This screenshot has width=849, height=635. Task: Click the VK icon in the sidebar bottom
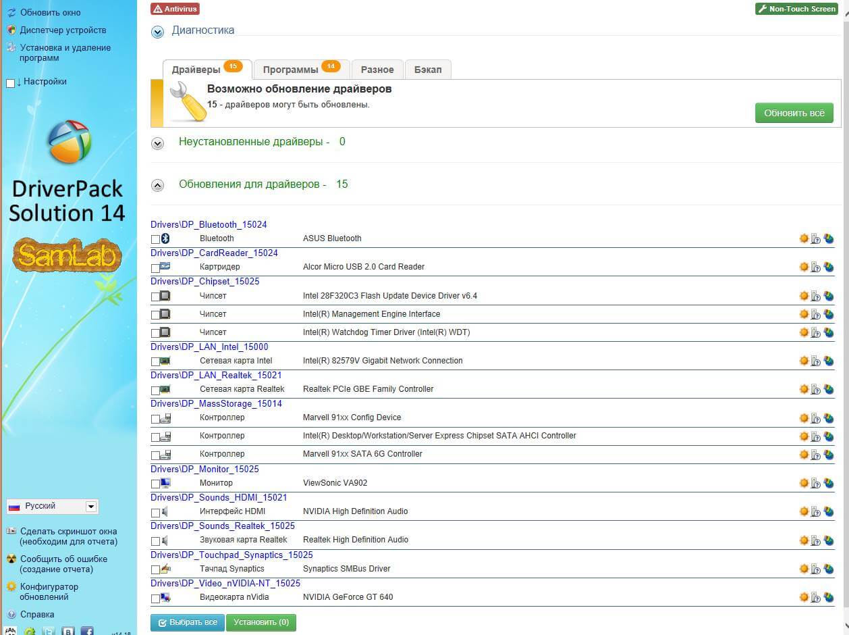[x=68, y=631]
